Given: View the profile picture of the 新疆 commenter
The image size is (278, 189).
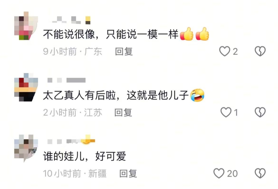Looking at the screenshot, I should pos(26,148).
